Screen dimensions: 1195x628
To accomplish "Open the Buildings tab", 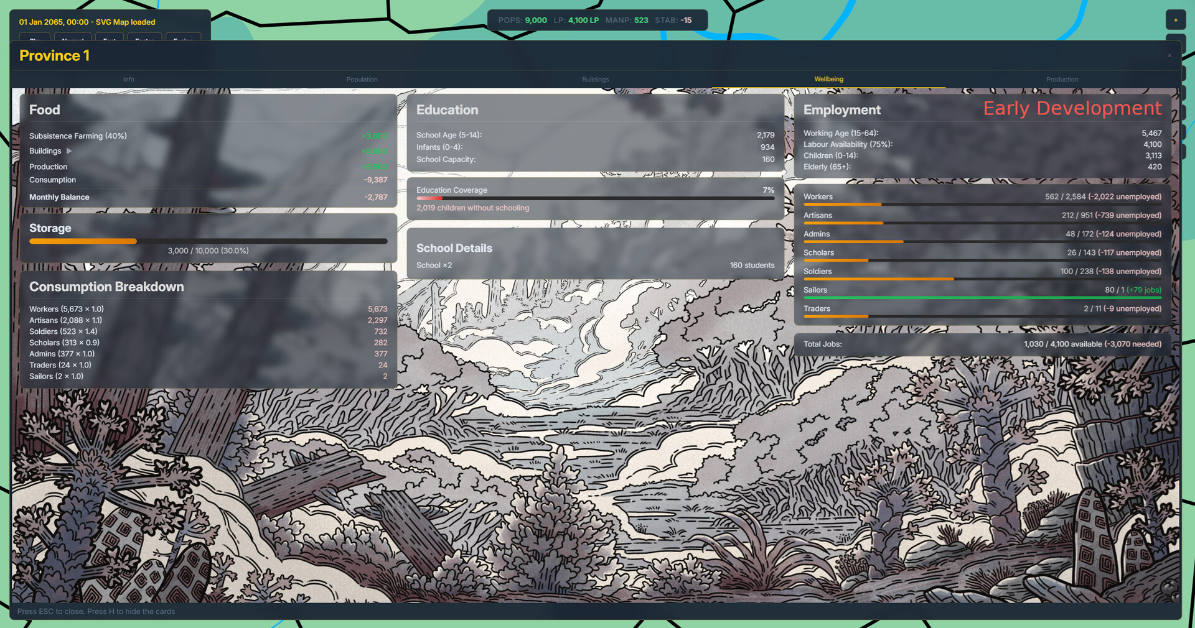I will [595, 79].
